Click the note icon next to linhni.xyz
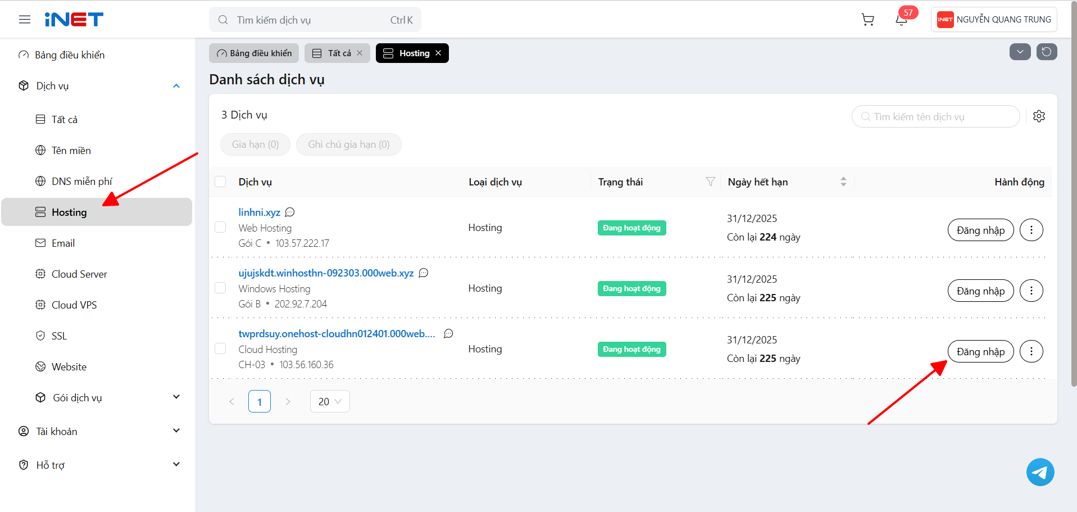1077x512 pixels. [290, 212]
